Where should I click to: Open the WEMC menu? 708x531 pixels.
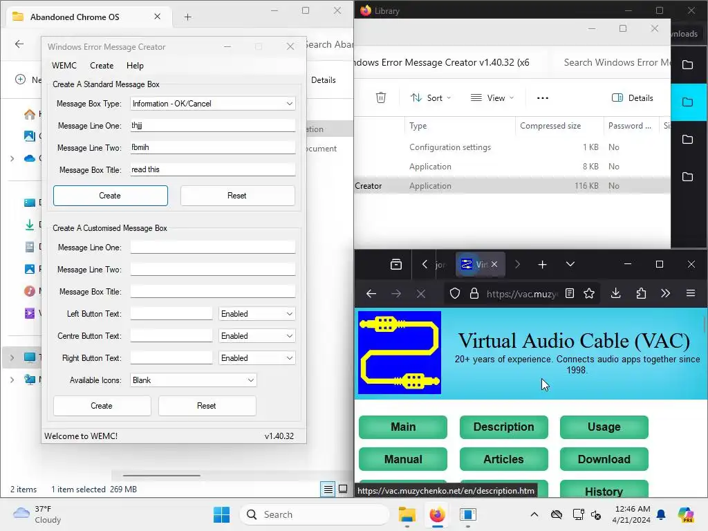pyautogui.click(x=64, y=66)
